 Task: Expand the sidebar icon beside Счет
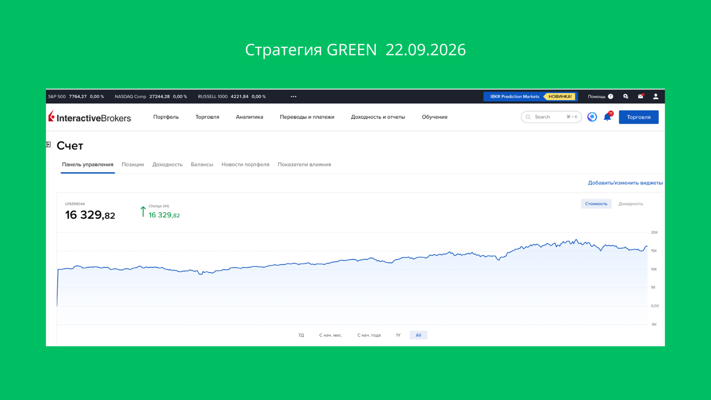[48, 144]
